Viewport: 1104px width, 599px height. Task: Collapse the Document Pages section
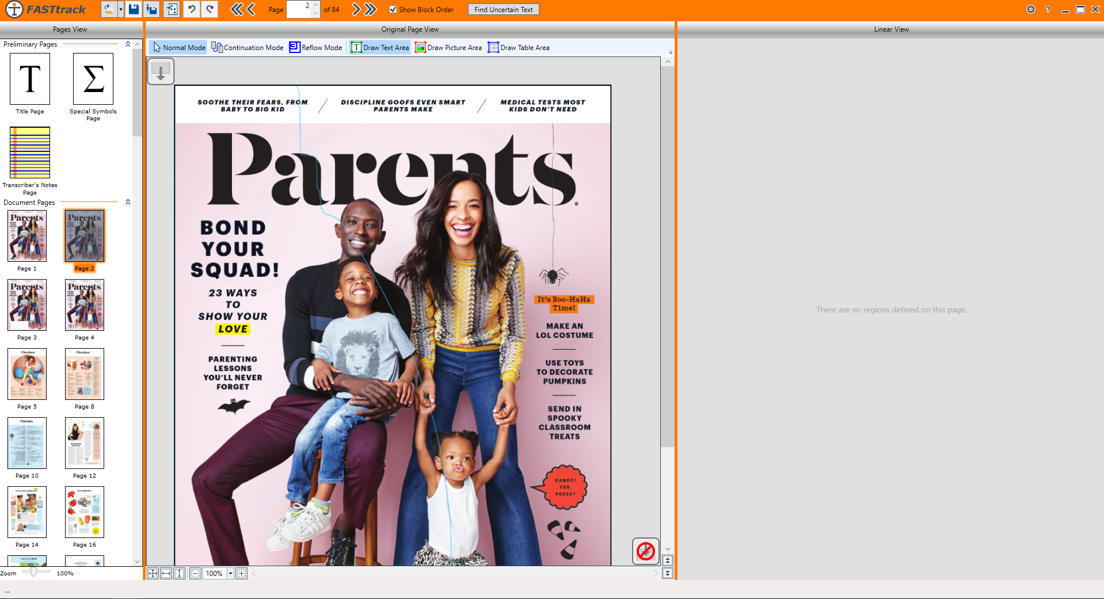click(x=128, y=202)
